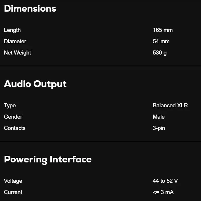
Task: Select the 165 mm length value
Action: [x=163, y=30]
